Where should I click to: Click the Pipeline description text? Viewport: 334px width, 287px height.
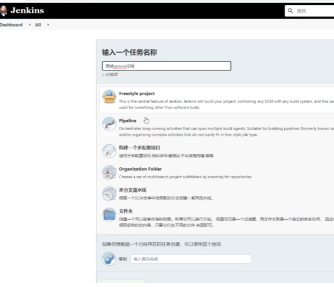coord(227,132)
